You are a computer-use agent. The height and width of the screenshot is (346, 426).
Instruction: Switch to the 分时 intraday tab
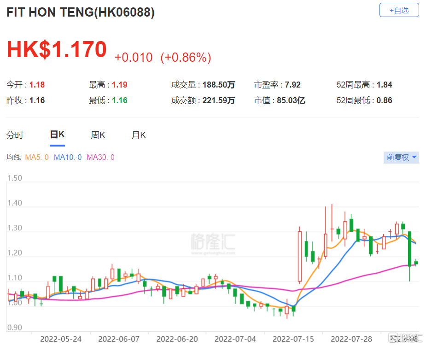pos(15,135)
